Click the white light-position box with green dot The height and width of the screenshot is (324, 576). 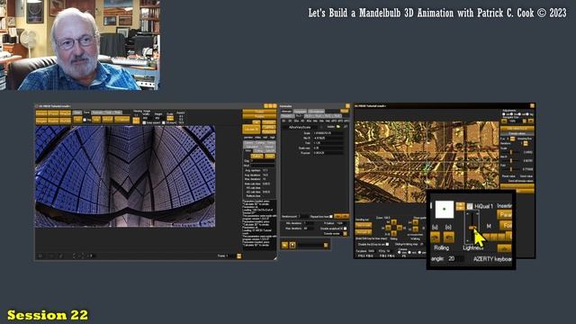click(x=444, y=210)
